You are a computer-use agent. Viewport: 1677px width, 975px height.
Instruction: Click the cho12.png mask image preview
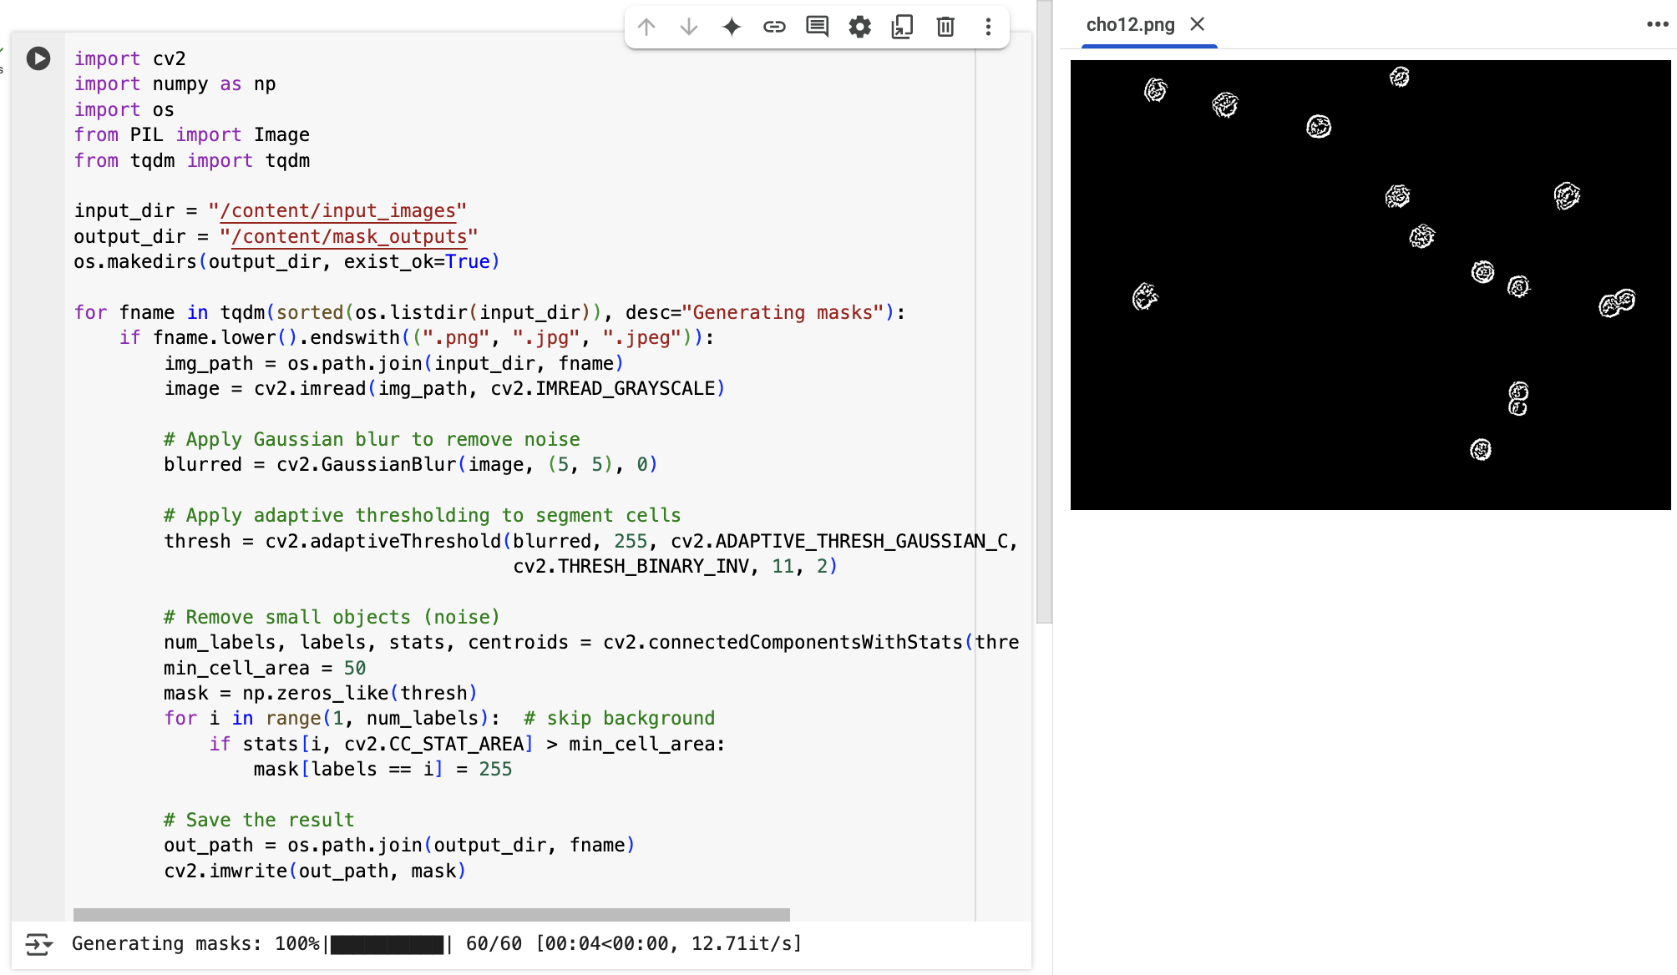tap(1370, 285)
